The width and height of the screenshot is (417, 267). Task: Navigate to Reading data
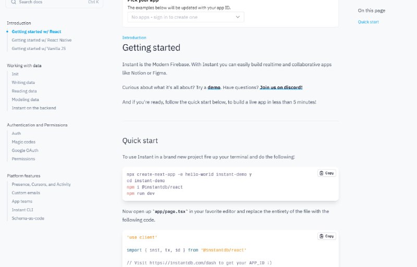coord(24,91)
